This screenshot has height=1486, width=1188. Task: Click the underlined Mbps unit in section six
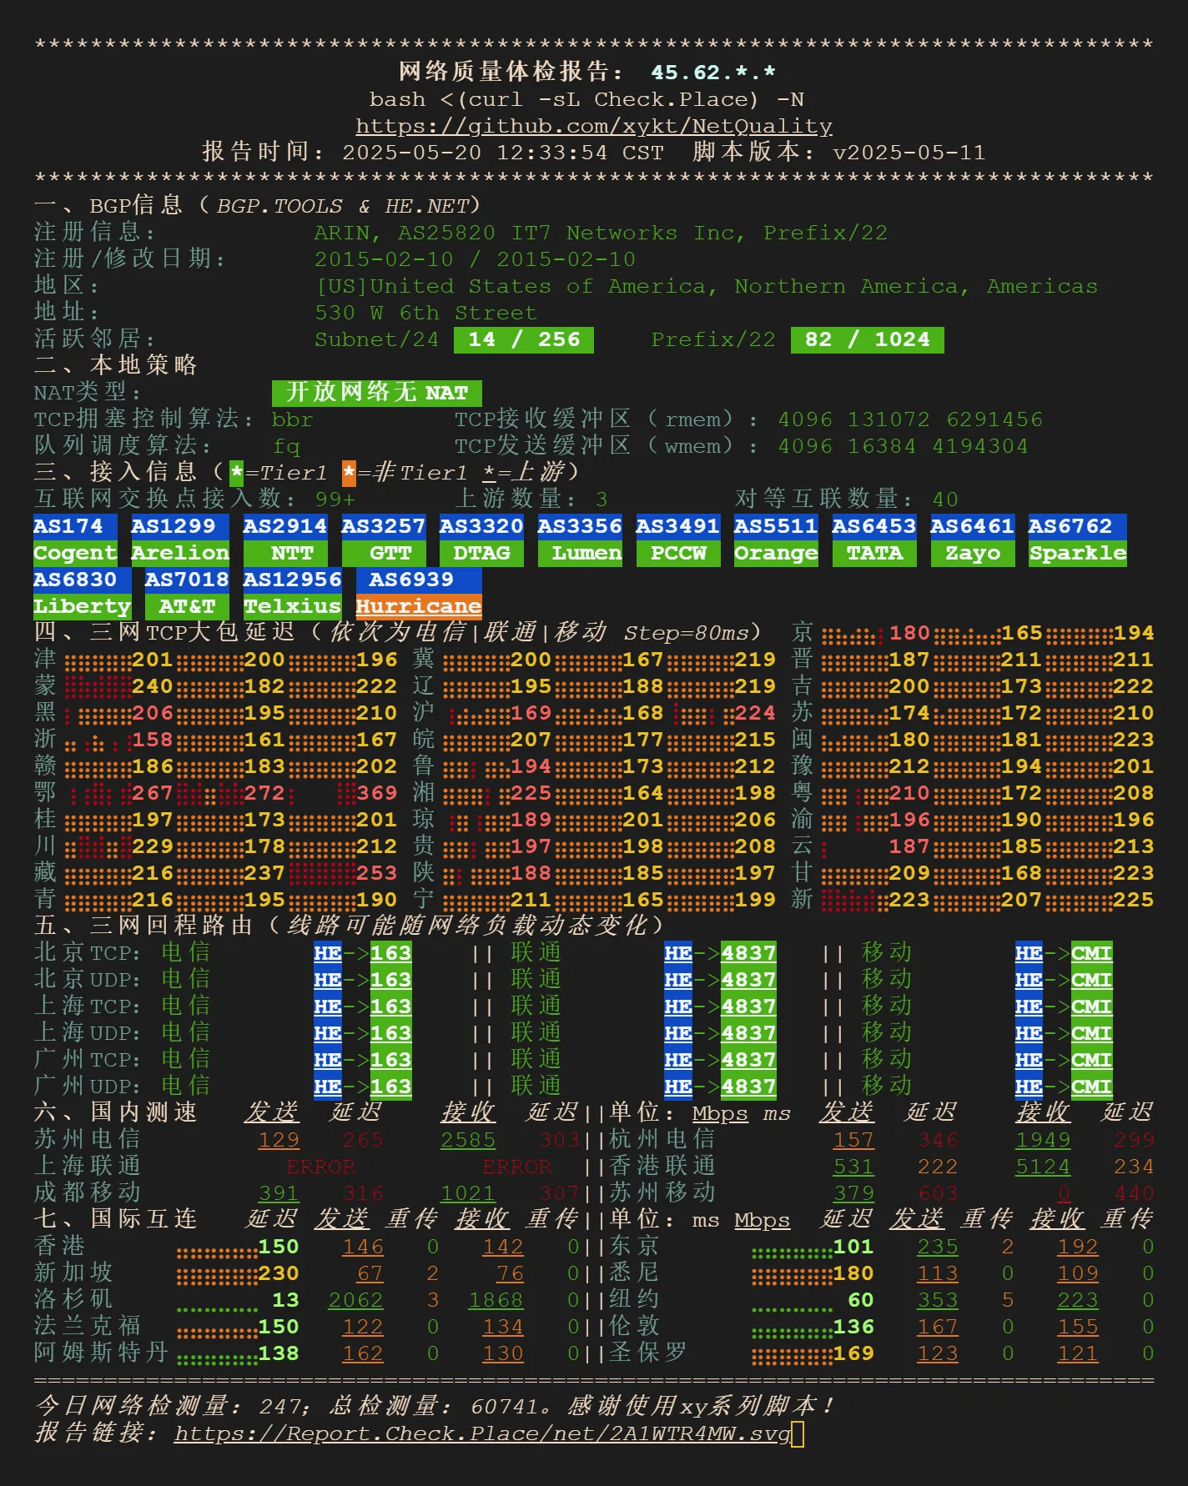(x=719, y=1113)
